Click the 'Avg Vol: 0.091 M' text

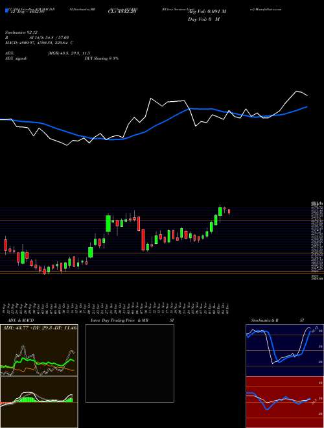point(207,12)
